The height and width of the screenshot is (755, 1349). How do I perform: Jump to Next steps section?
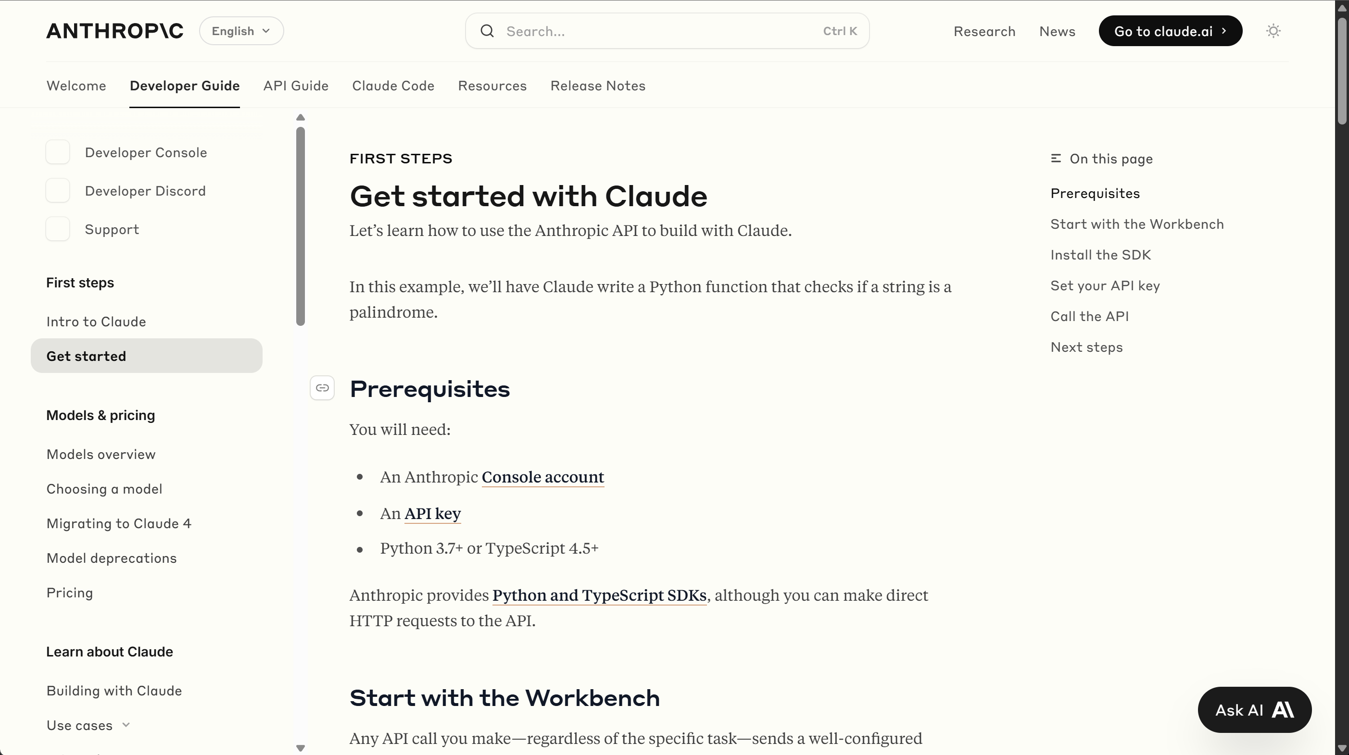click(x=1086, y=347)
